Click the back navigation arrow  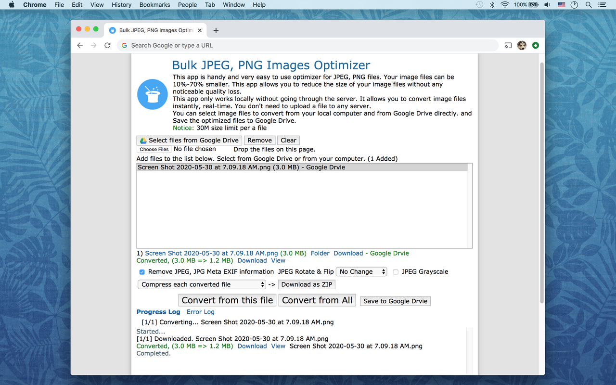click(80, 45)
